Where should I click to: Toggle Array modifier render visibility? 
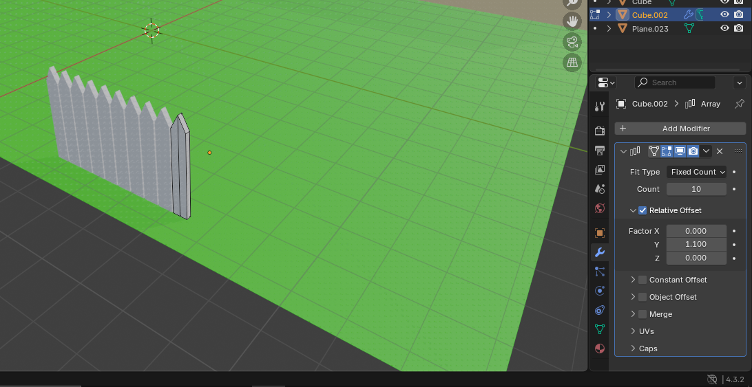[693, 151]
